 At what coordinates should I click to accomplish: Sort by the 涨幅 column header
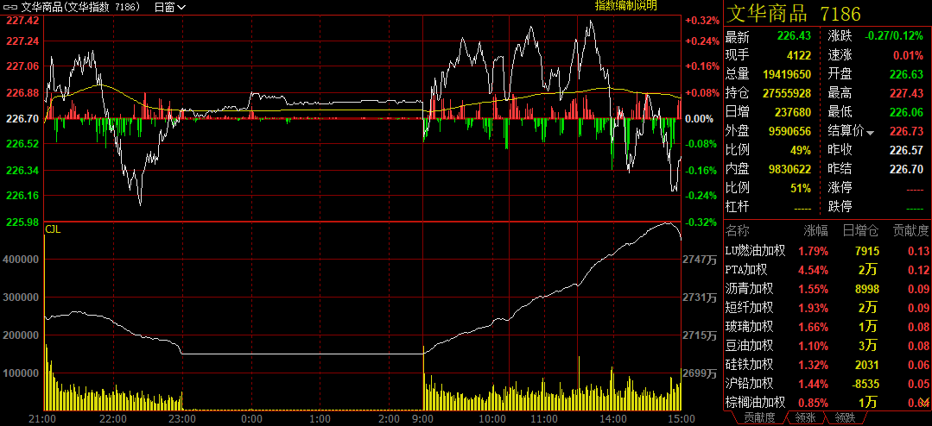click(815, 231)
